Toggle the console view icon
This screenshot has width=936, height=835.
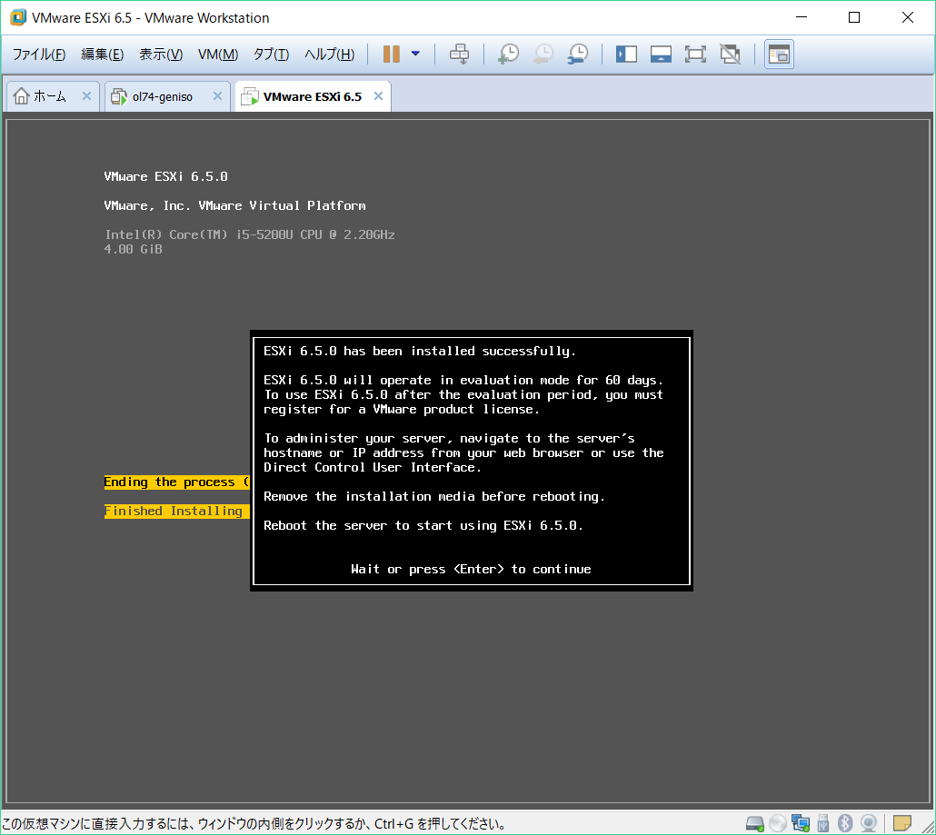(x=779, y=55)
